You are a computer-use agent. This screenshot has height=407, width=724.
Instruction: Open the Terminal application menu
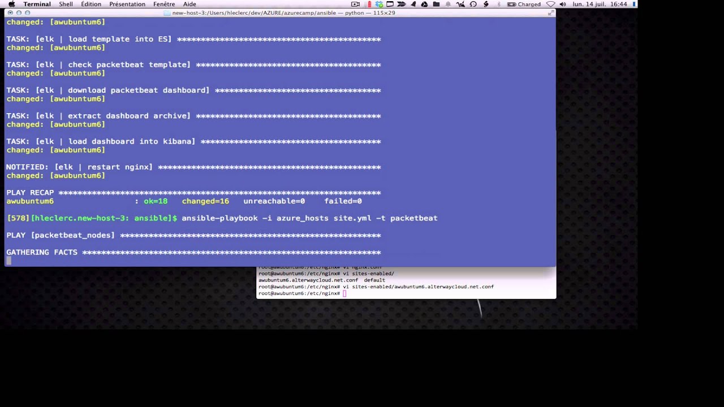click(x=37, y=4)
